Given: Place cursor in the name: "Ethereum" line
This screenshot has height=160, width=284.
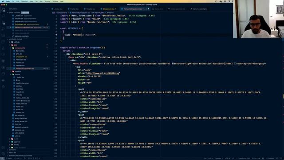Looking at the screenshot, I should pos(80,35).
